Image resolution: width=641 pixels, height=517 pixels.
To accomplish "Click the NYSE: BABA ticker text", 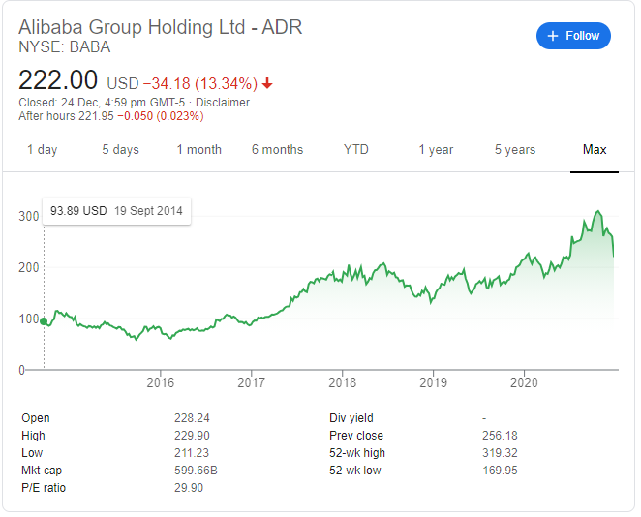I will [65, 47].
